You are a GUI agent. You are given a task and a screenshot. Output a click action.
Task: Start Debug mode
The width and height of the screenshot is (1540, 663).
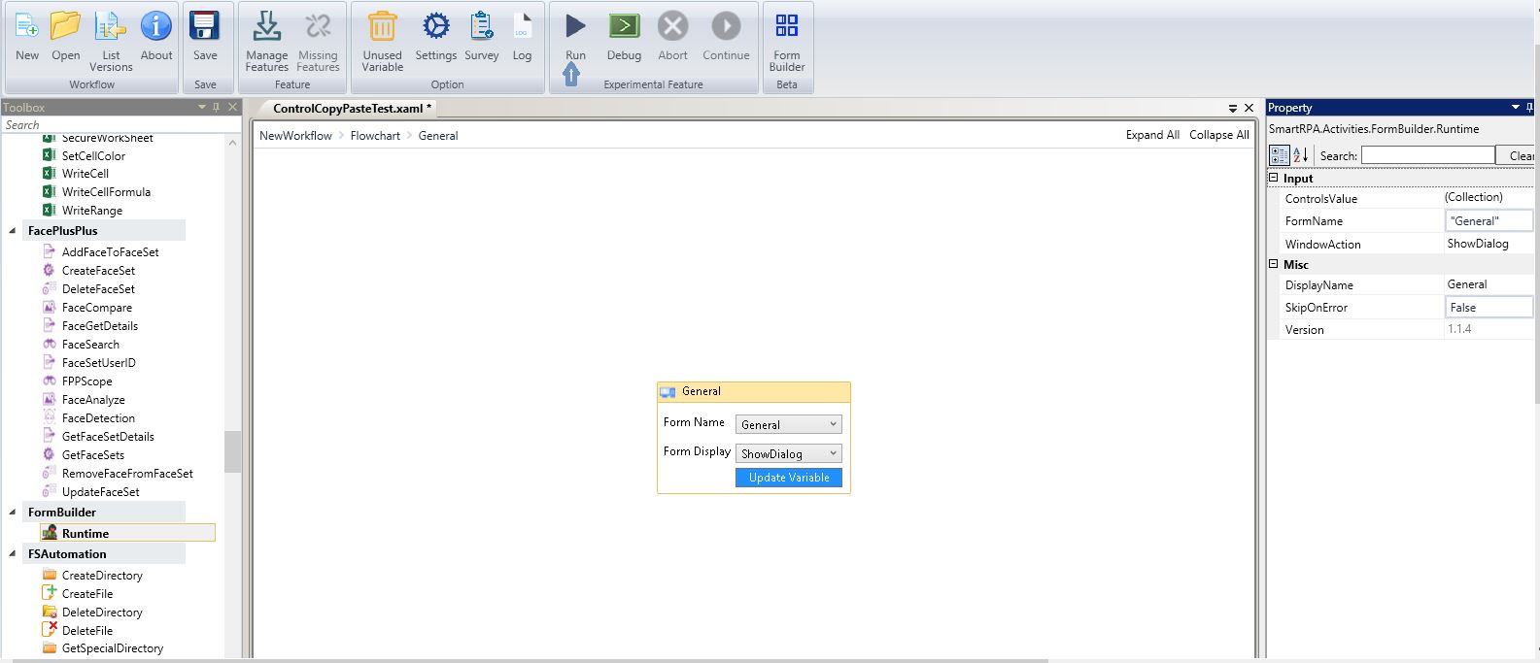[624, 27]
